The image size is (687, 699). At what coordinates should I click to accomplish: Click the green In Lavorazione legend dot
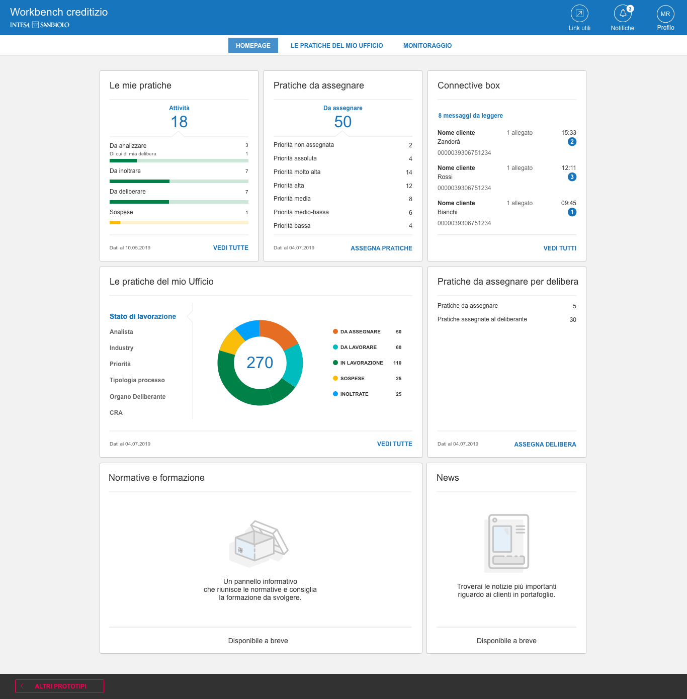pyautogui.click(x=335, y=363)
